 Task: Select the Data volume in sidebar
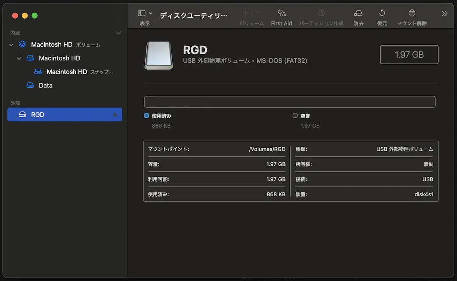point(65,85)
